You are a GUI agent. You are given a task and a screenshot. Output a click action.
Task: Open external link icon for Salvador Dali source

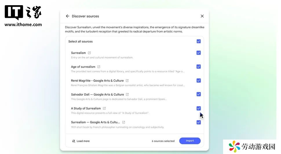point(127,94)
